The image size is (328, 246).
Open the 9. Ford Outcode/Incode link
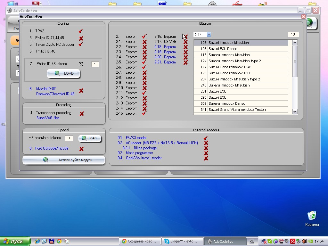pyautogui.click(x=49, y=148)
